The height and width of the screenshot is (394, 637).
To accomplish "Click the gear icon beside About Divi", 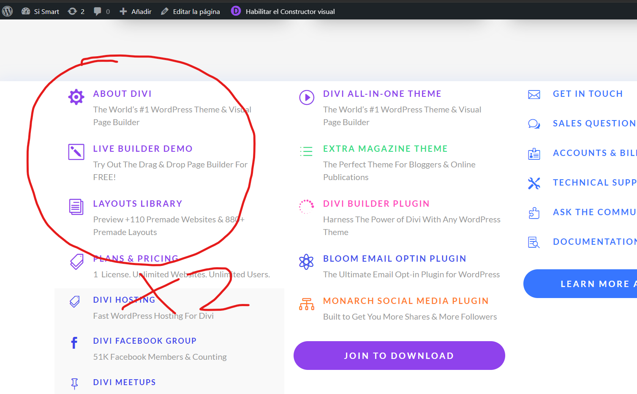I will coord(76,97).
